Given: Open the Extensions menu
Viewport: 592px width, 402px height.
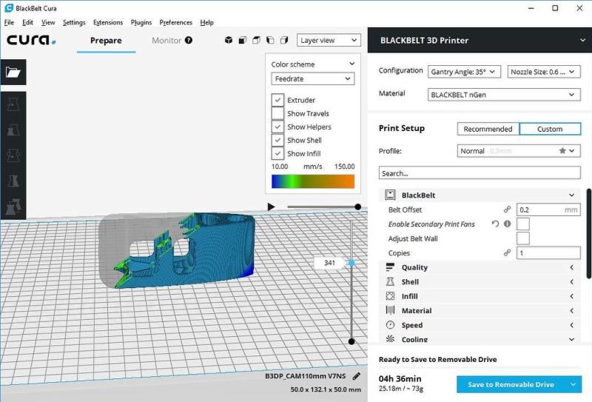Looking at the screenshot, I should click(108, 23).
